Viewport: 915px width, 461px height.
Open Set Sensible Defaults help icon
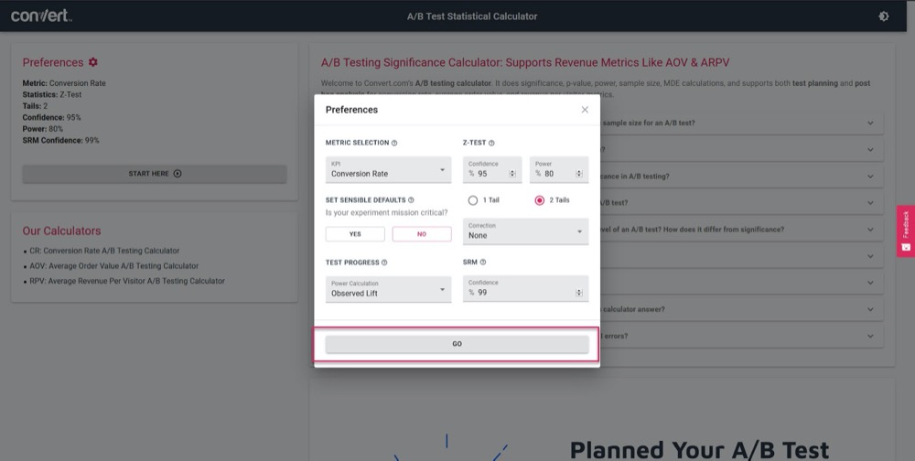coord(411,200)
